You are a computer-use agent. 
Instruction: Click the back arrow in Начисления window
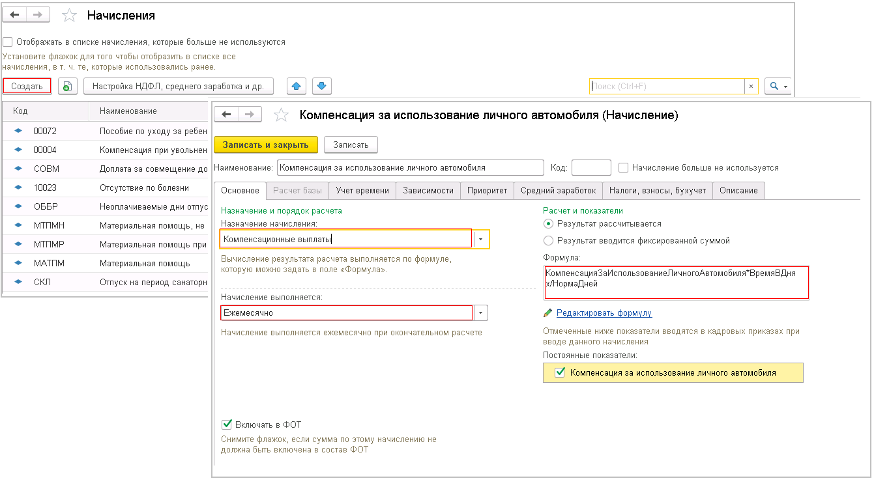[14, 14]
